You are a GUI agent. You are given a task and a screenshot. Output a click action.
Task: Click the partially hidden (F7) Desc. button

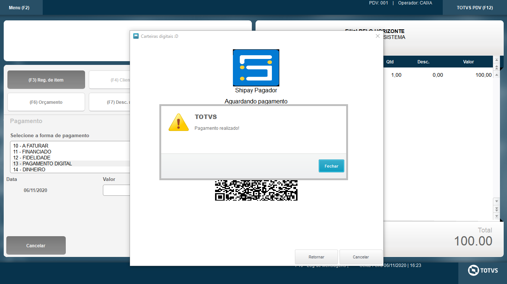click(110, 102)
